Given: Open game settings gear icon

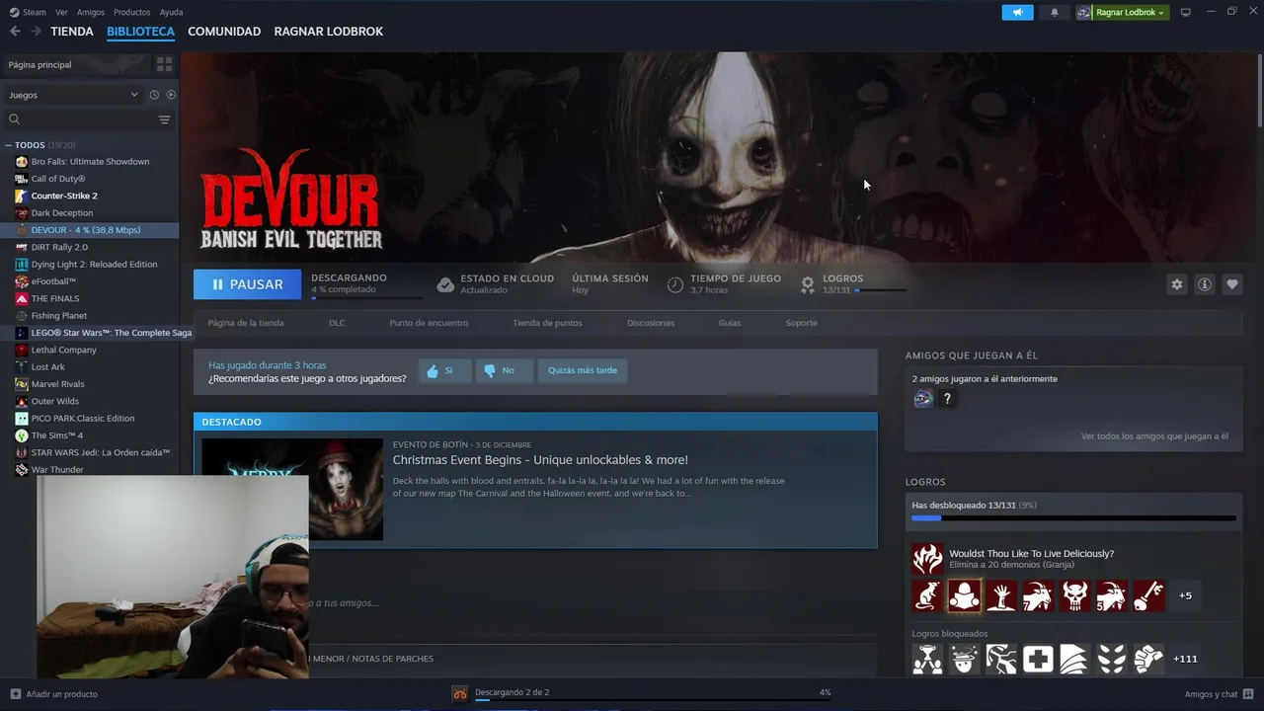Looking at the screenshot, I should pyautogui.click(x=1176, y=284).
